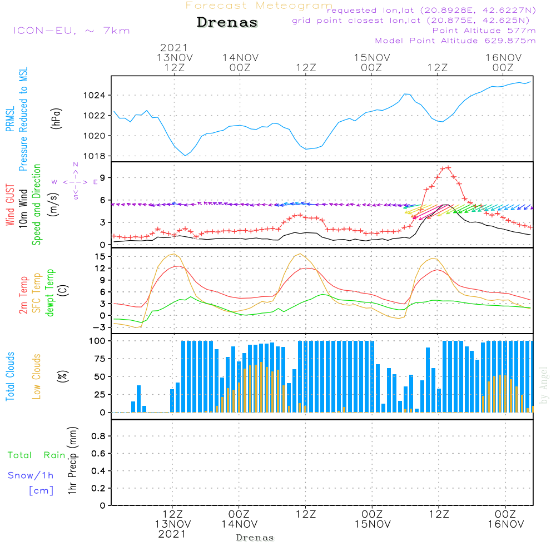Click the 'W' on the wind compass rose
The width and height of the screenshot is (556, 556).
click(x=54, y=182)
